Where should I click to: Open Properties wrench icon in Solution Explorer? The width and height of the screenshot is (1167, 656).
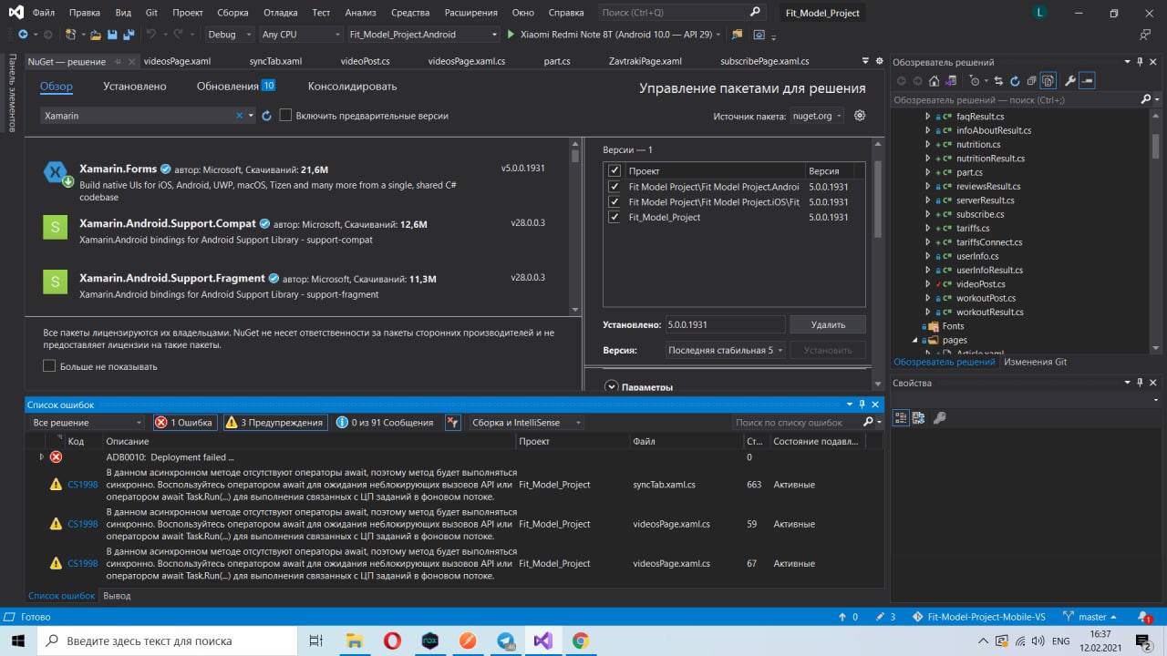(1070, 81)
